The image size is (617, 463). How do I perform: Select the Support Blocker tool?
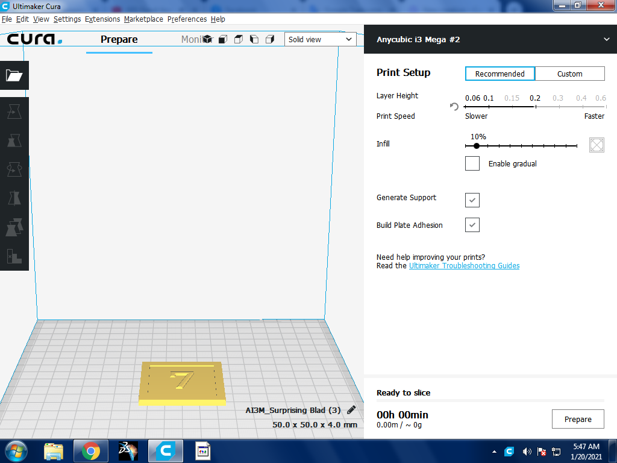tap(14, 256)
